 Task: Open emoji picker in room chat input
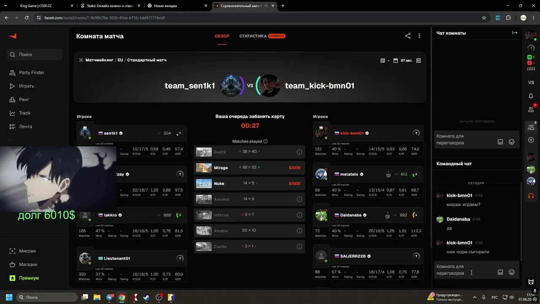512,142
